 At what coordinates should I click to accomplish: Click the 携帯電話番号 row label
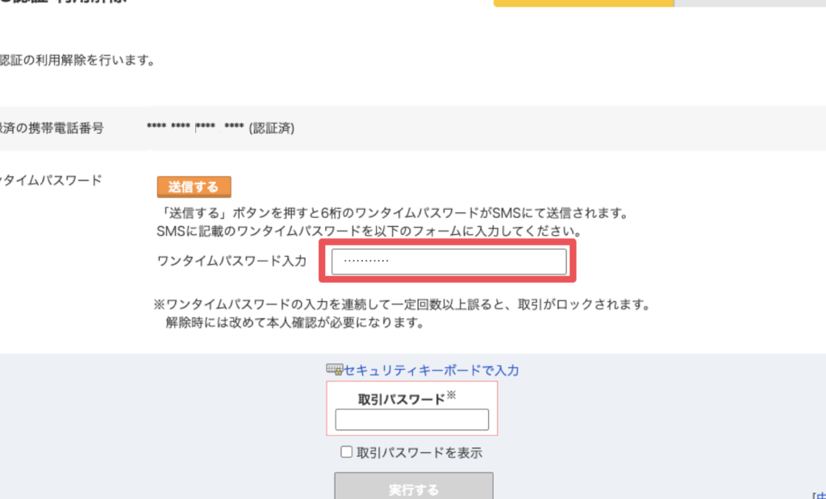coord(52,128)
